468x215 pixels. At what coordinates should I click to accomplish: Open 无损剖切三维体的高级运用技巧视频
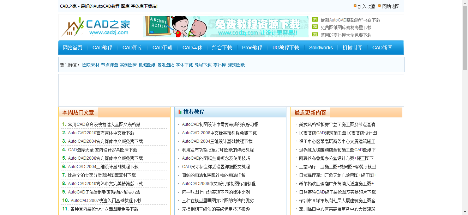[x=216, y=209]
